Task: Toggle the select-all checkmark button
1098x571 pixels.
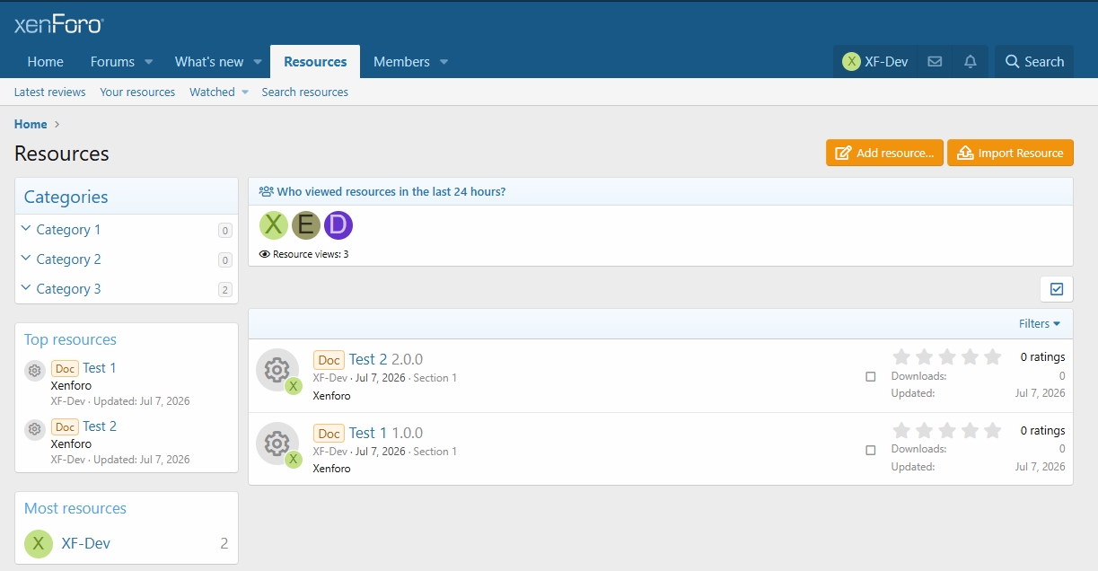Action: [x=1057, y=289]
